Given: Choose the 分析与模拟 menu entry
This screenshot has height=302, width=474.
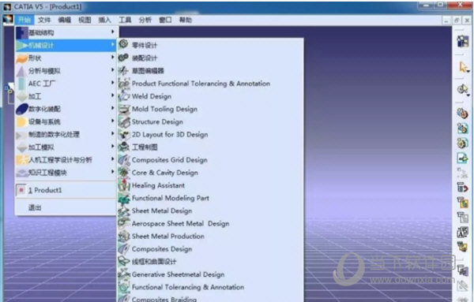Looking at the screenshot, I should (66, 71).
